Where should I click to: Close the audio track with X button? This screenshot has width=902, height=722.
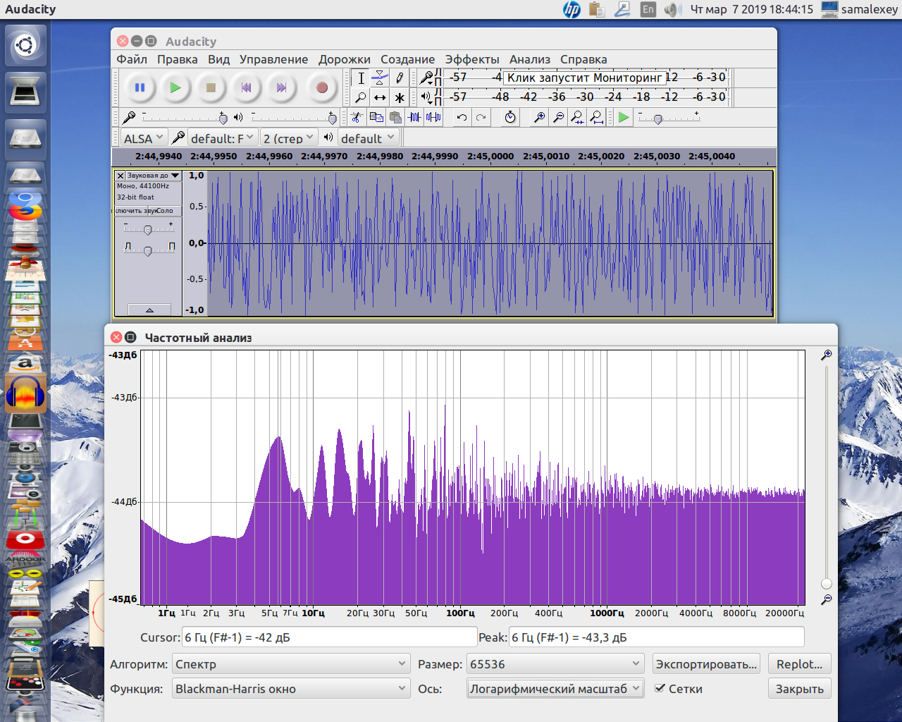(120, 176)
